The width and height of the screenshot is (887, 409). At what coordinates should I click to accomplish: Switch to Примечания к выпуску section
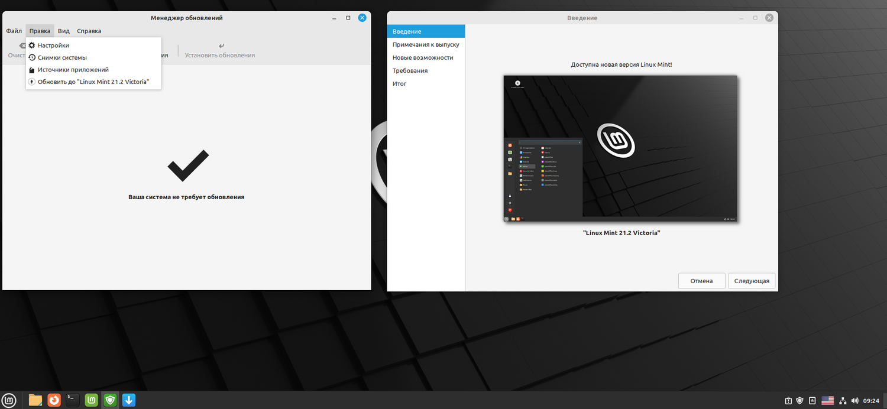click(426, 44)
